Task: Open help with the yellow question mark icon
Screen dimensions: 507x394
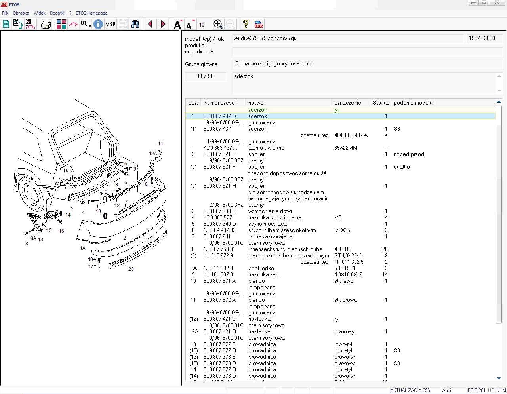Action: 246,24
